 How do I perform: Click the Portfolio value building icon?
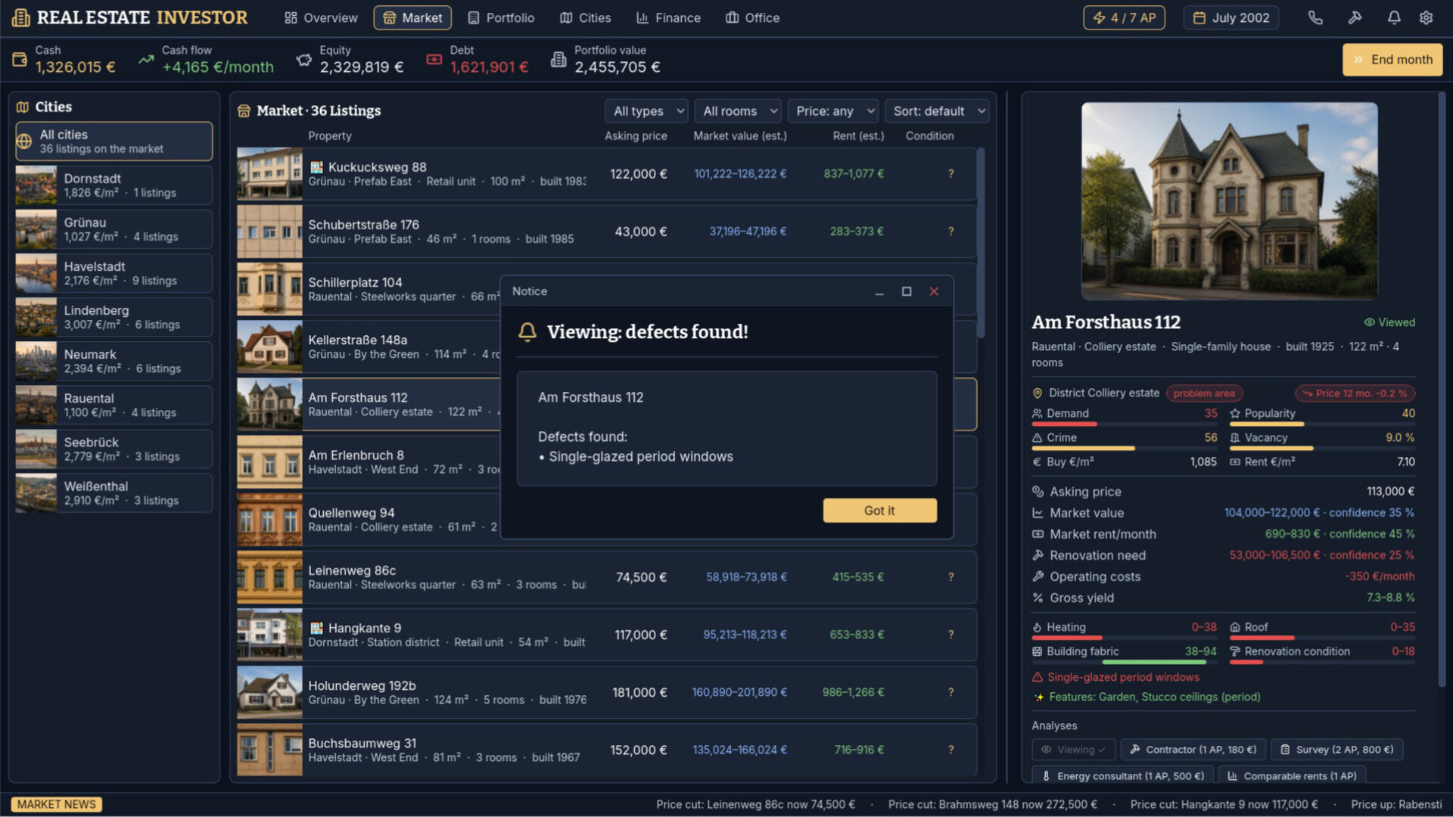[558, 59]
